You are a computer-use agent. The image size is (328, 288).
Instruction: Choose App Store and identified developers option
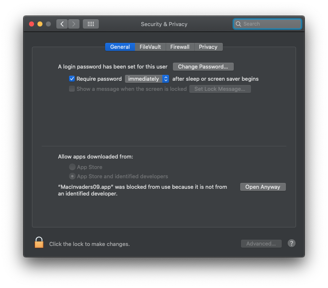tap(72, 176)
